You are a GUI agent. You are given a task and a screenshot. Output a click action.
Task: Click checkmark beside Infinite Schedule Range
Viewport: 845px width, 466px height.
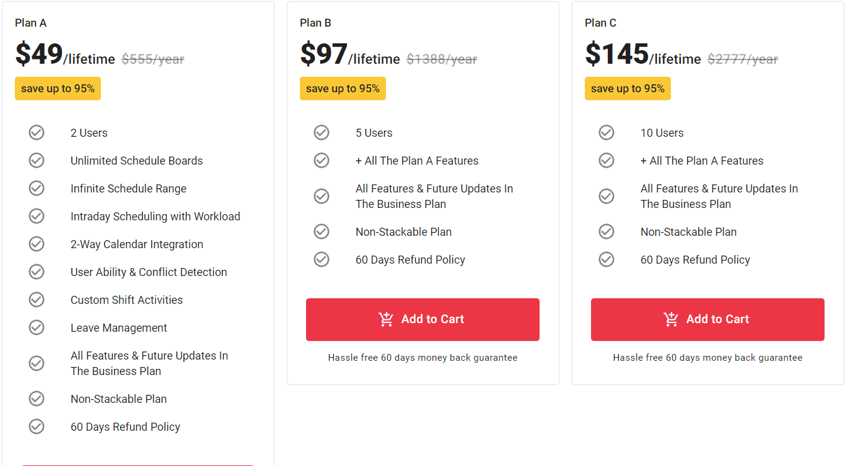pos(37,188)
